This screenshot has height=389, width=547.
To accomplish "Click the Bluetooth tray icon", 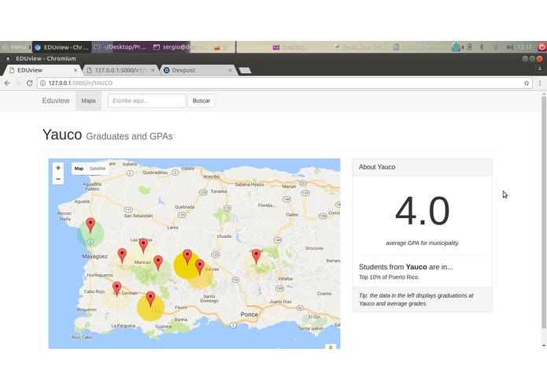I will pyautogui.click(x=482, y=46).
